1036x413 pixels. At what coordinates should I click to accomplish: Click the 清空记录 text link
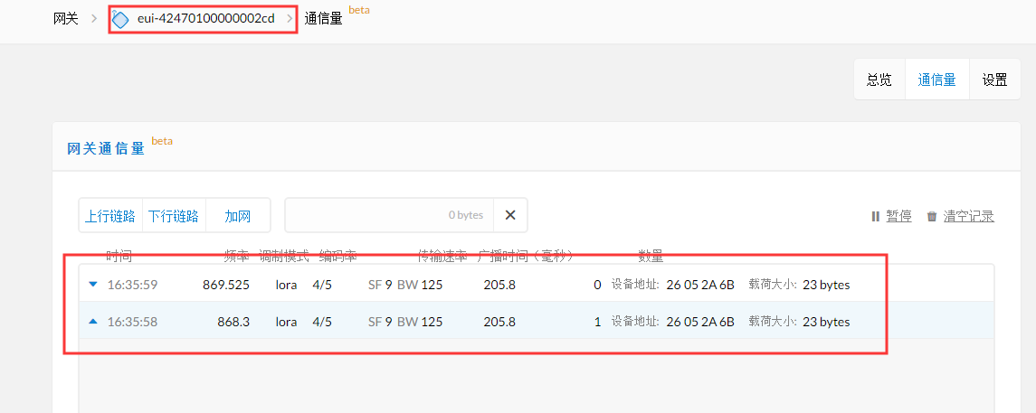[x=969, y=216]
